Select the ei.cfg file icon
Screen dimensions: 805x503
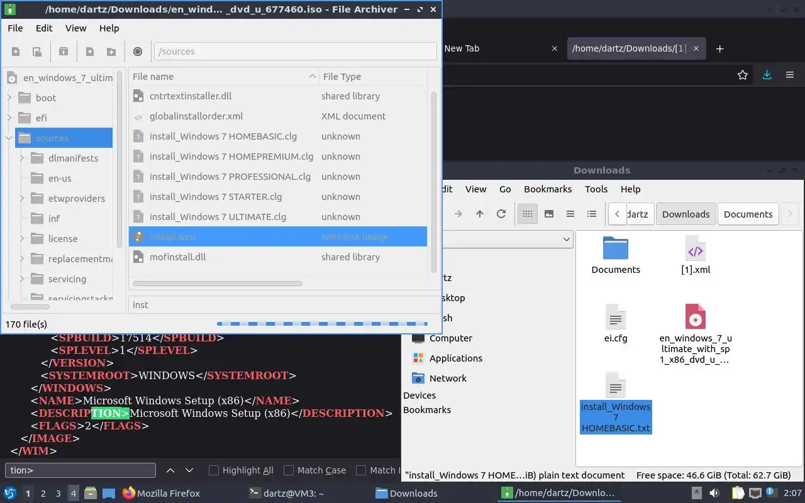point(616,316)
